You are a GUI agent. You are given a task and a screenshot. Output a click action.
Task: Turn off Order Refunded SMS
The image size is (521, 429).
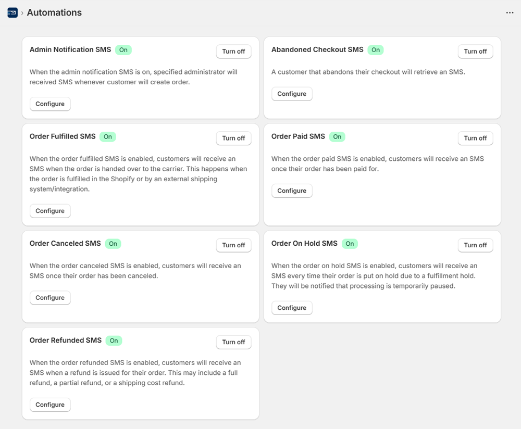coord(233,342)
